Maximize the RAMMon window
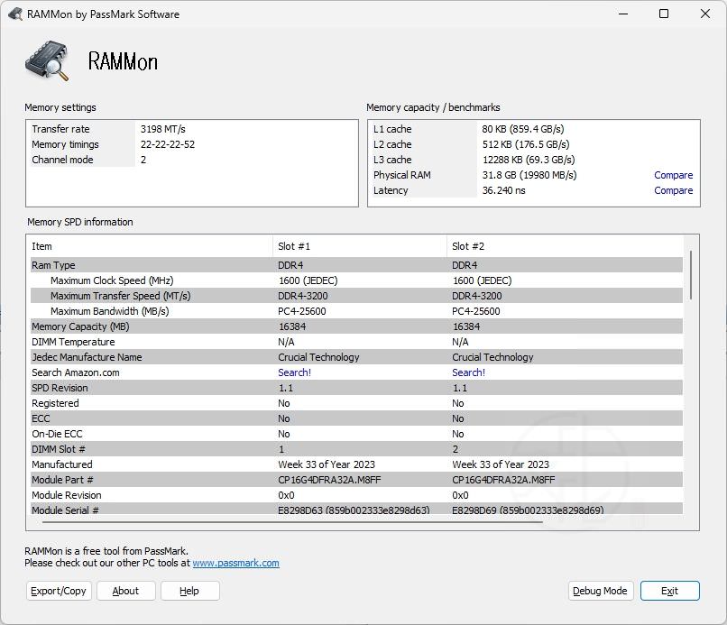The image size is (727, 625). coord(664,14)
